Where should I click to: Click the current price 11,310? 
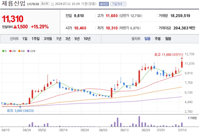click(13, 19)
